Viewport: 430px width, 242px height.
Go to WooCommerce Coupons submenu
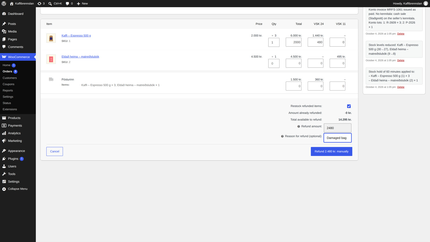point(18,84)
